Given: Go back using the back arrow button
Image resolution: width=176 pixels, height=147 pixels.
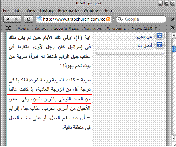Looking at the screenshot, I should [x=8, y=19].
